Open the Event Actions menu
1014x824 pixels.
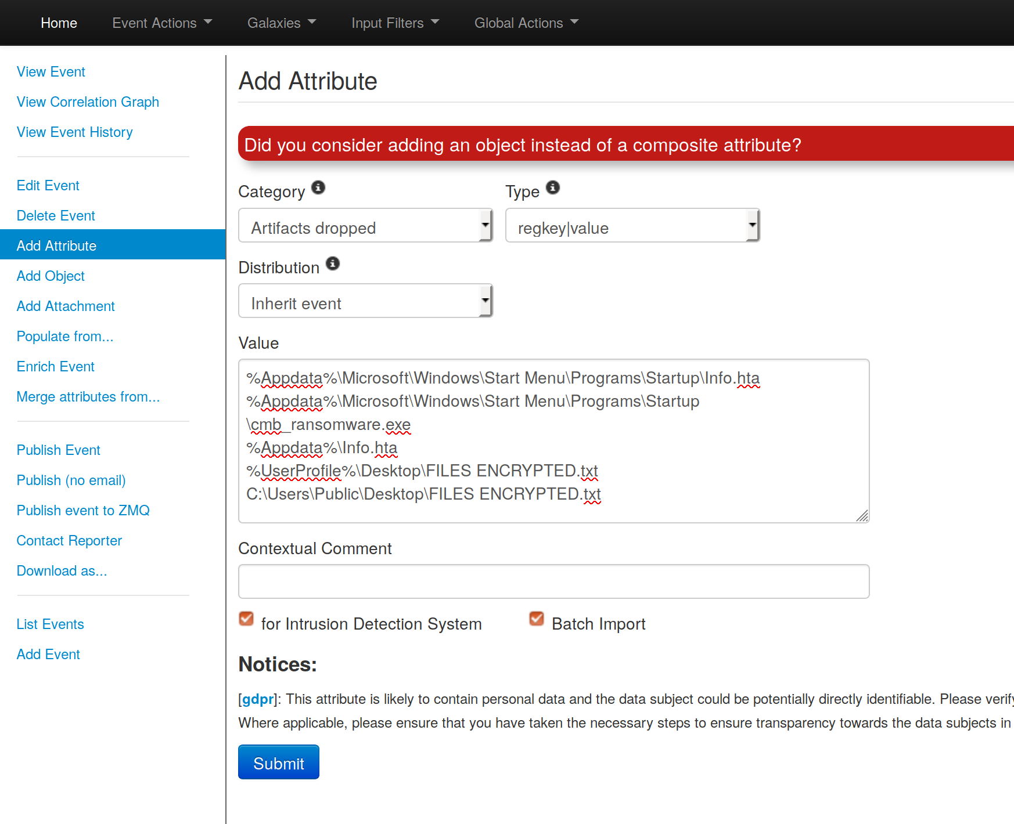point(162,23)
